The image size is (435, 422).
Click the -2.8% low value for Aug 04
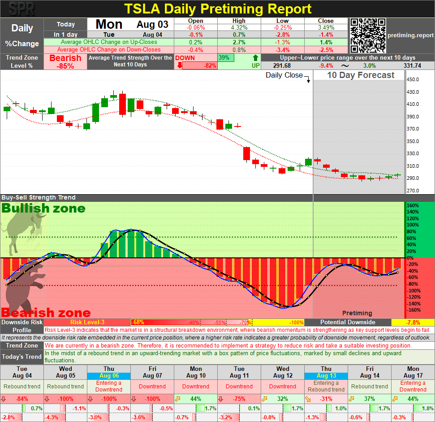8,417
